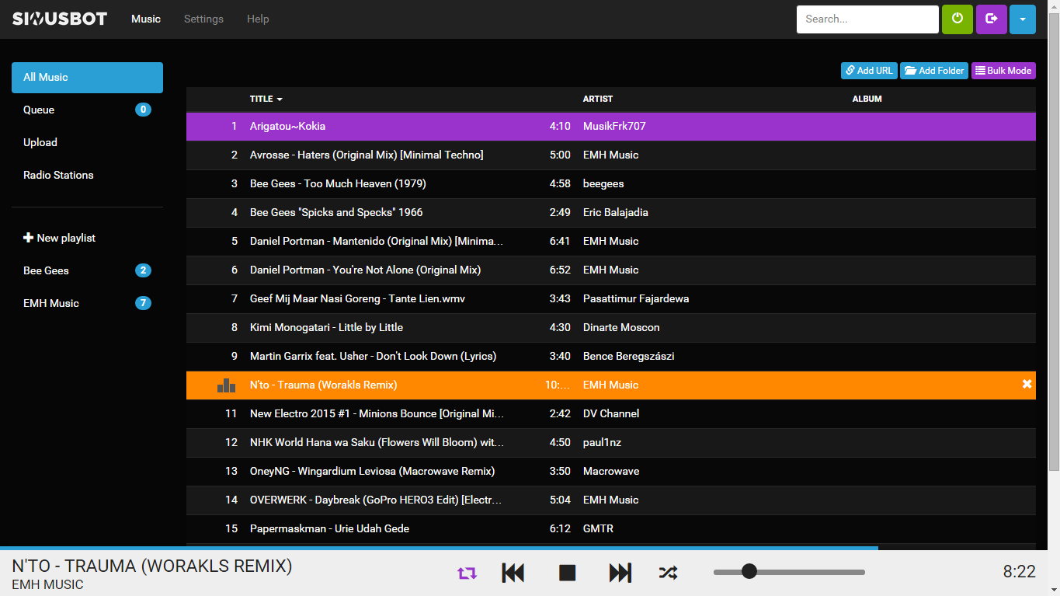Select Bee Gees - Too Much Heaven

[611, 183]
